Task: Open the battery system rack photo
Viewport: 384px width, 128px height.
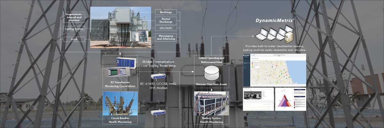Action: pos(211,103)
